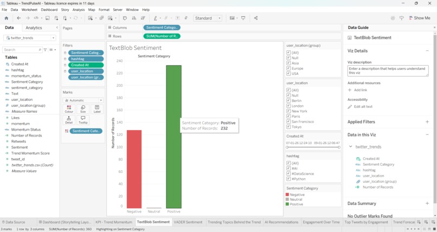Switch to the VADER Sentiment sheet tab

pyautogui.click(x=188, y=222)
